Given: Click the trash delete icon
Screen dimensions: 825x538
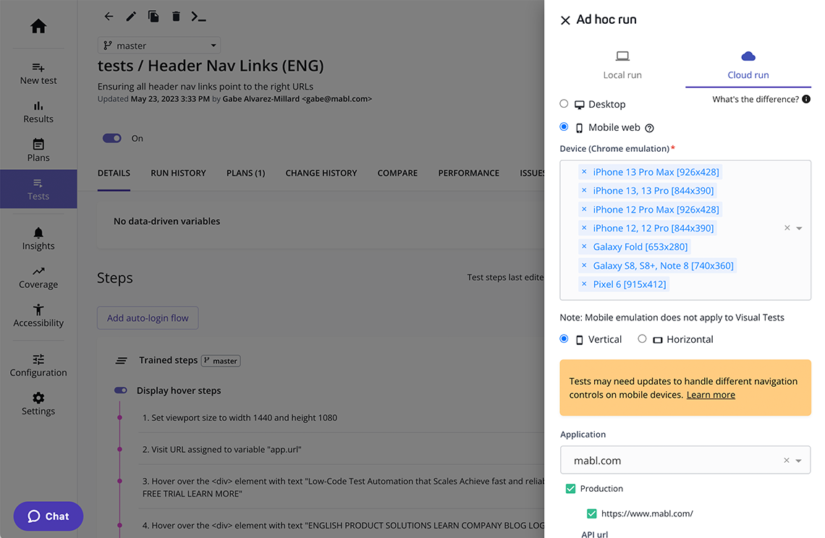Looking at the screenshot, I should [x=177, y=17].
